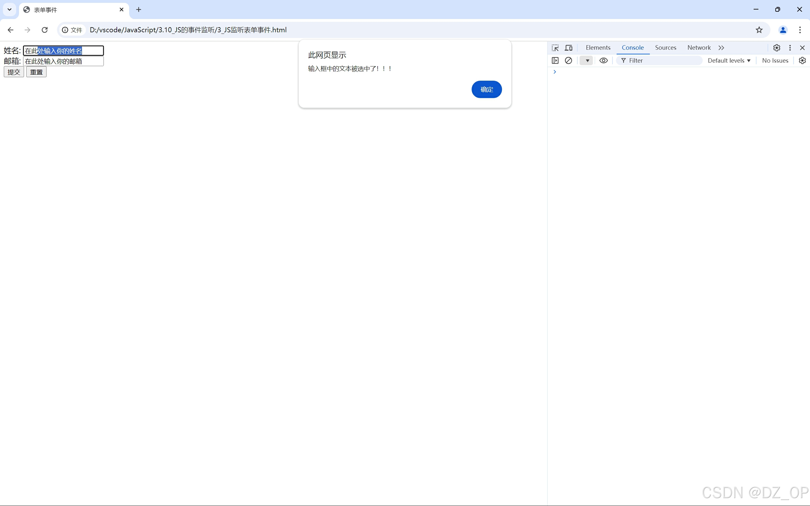
Task: Switch to the Elements tab
Action: click(x=598, y=48)
